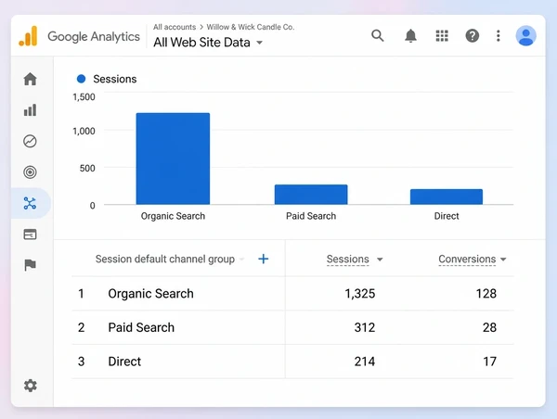Open the Conversions flag sidebar icon
Screen dimensions: 557x419
point(31,265)
